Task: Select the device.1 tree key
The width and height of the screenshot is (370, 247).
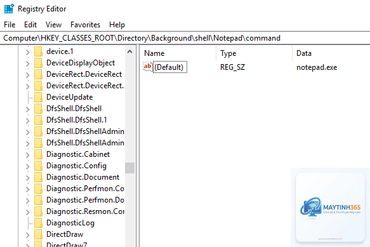Action: (x=60, y=51)
